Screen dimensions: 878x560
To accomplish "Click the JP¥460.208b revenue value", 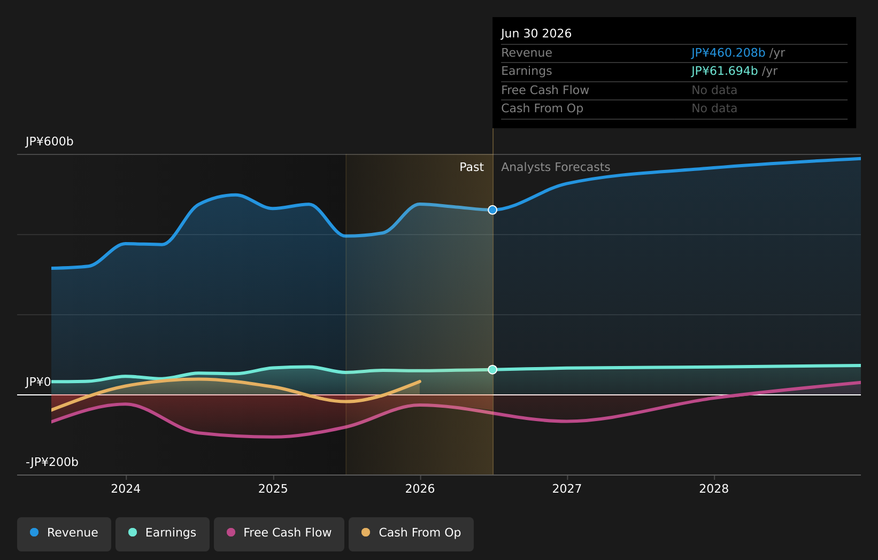I will tap(728, 53).
